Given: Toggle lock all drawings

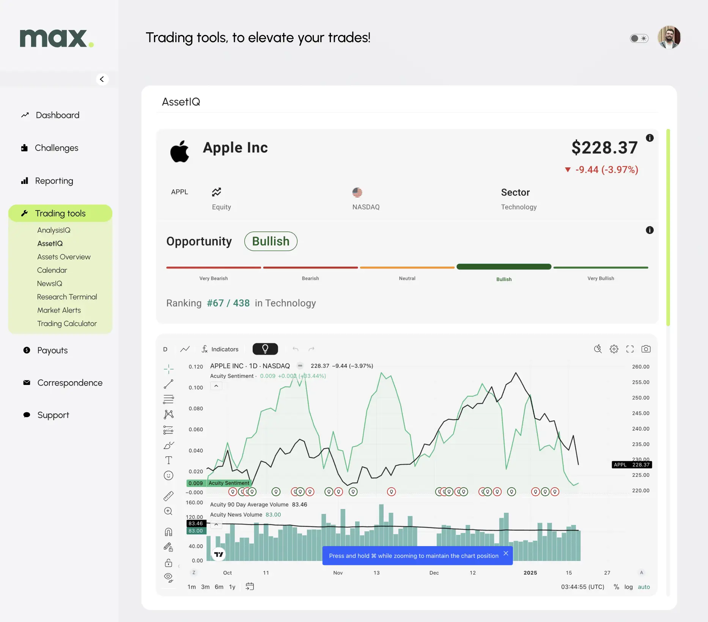Looking at the screenshot, I should click(168, 562).
